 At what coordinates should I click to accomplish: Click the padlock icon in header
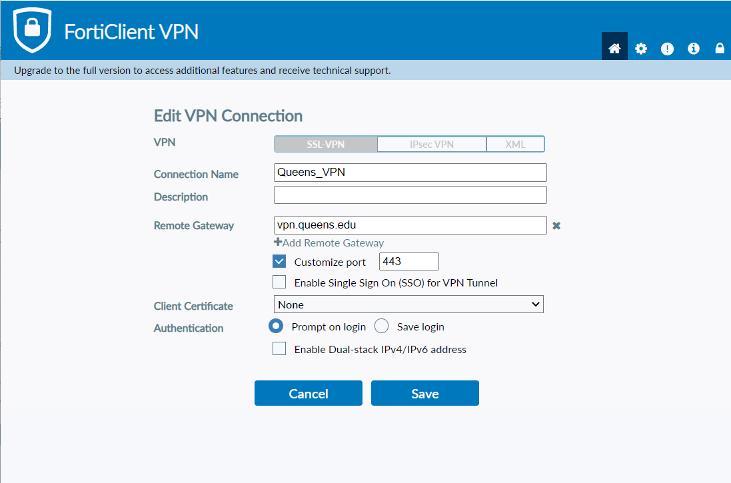pyautogui.click(x=720, y=48)
